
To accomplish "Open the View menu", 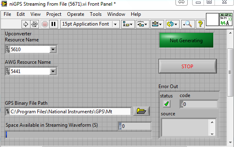I will [x=35, y=14].
